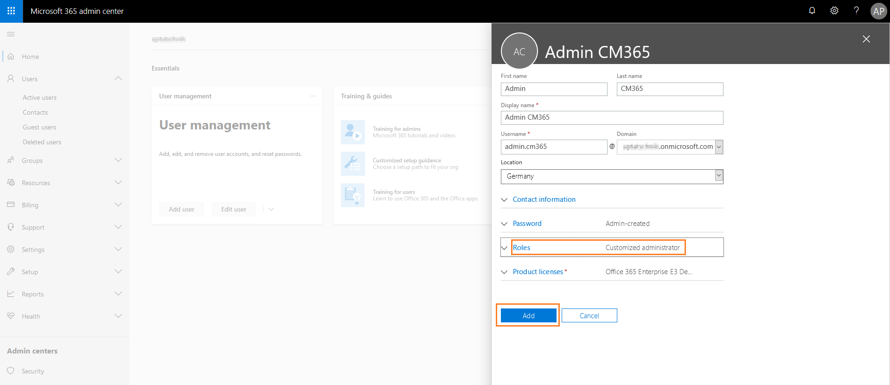Click the Security shield icon

pyautogui.click(x=11, y=371)
